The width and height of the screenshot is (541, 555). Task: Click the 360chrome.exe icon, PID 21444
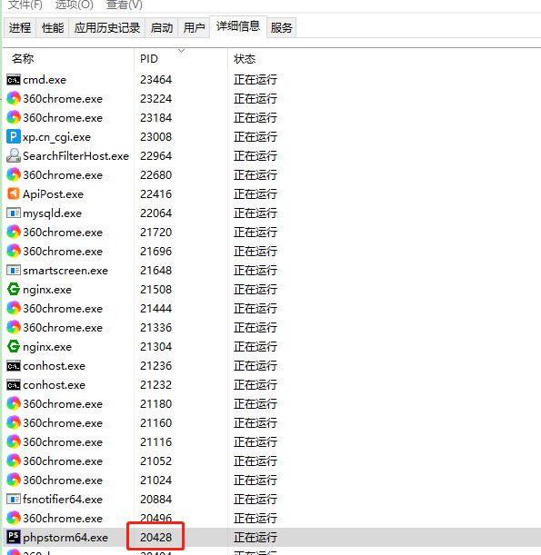click(x=14, y=308)
